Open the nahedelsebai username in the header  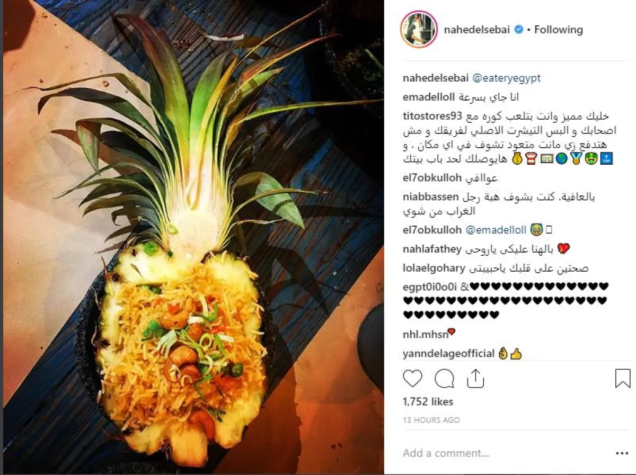[477, 30]
